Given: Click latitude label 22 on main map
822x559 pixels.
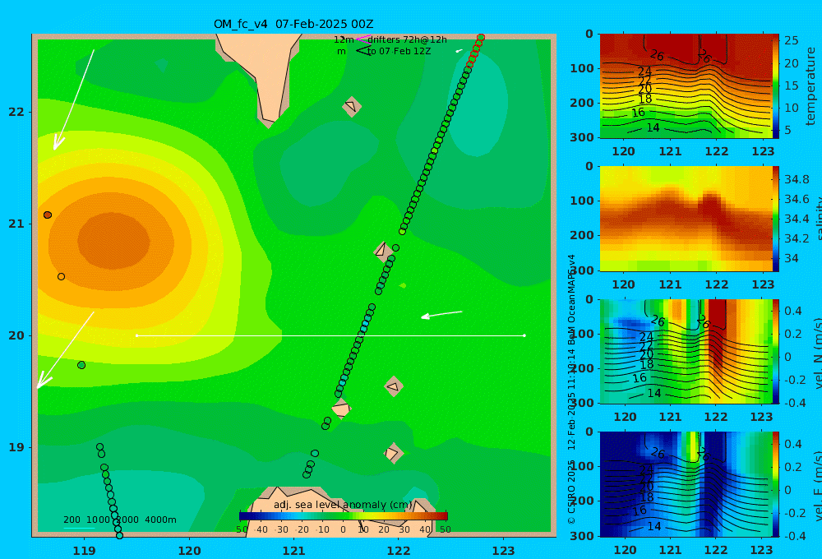Looking at the screenshot, I should (x=16, y=113).
